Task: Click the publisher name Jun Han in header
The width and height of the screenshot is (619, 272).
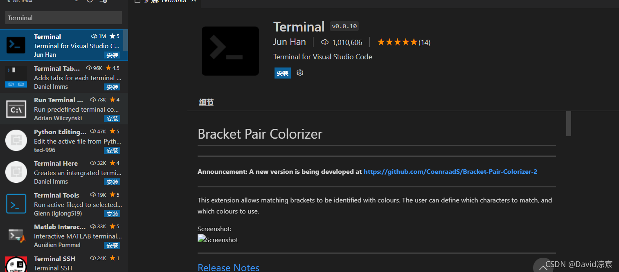Action: coord(290,42)
